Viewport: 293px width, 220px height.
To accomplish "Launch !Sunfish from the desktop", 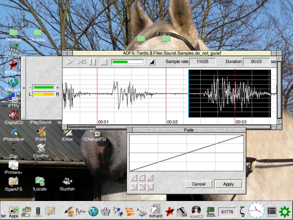I will tap(67, 184).
